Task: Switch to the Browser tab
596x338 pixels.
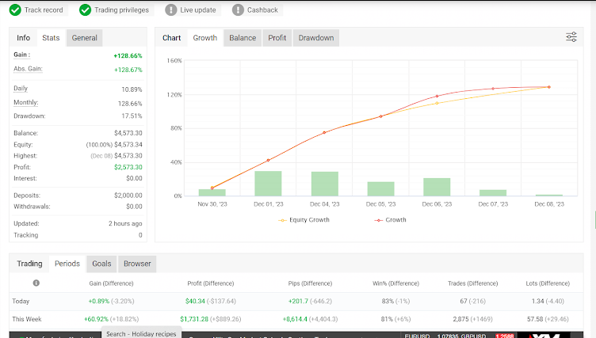Action: click(137, 264)
